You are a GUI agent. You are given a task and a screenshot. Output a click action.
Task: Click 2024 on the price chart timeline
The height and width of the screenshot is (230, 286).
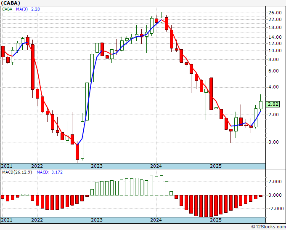pyautogui.click(x=156, y=166)
